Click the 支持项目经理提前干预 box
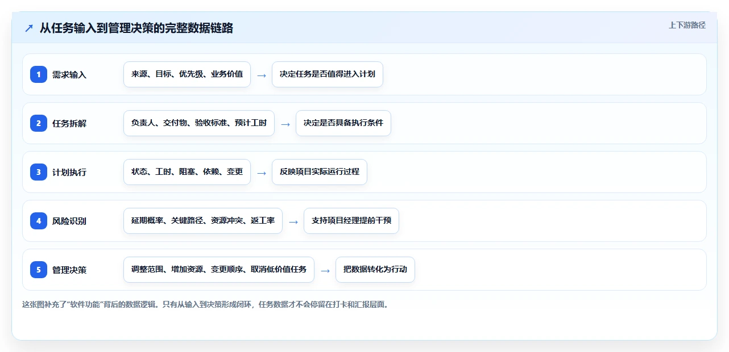The image size is (729, 352). 351,221
